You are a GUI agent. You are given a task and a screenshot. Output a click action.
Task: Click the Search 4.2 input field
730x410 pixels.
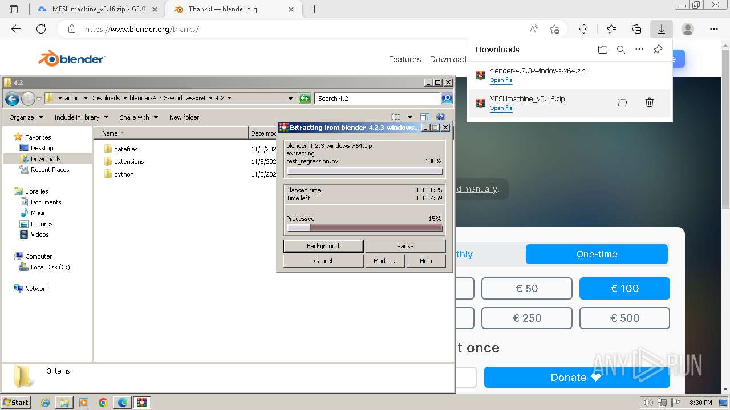pos(377,99)
